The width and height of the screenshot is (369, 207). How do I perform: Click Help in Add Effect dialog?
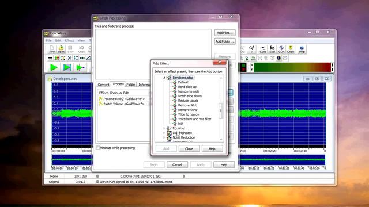click(x=212, y=148)
